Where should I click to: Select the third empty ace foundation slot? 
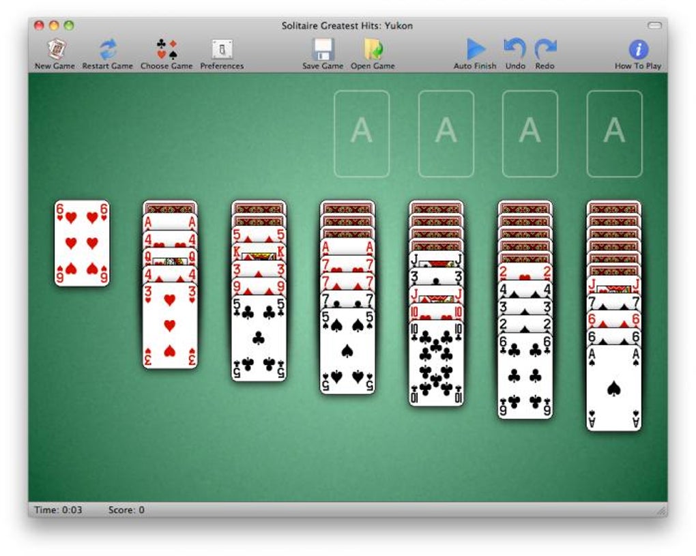pos(530,134)
